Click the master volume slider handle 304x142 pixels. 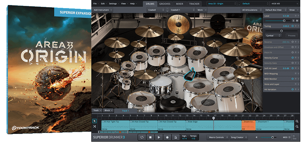click(272, 137)
